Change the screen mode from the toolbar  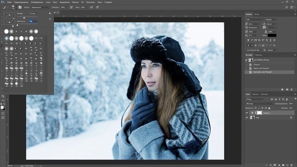pyautogui.click(x=3, y=117)
